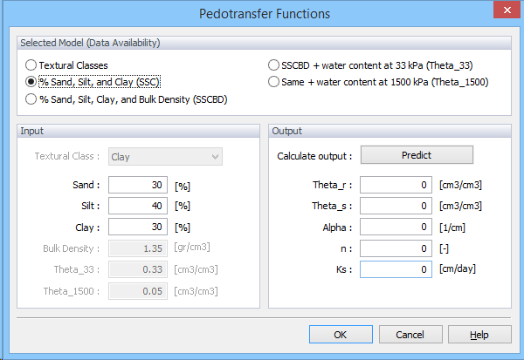Screen dimensions: 524x360
Task: Click the Bulk Density input field
Action: click(138, 248)
